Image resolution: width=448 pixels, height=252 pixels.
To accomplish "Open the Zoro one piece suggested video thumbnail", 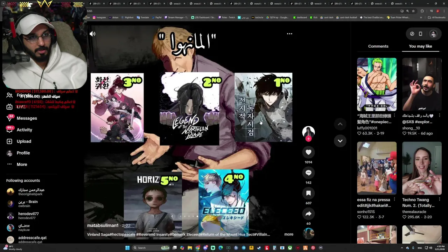I will (x=377, y=84).
